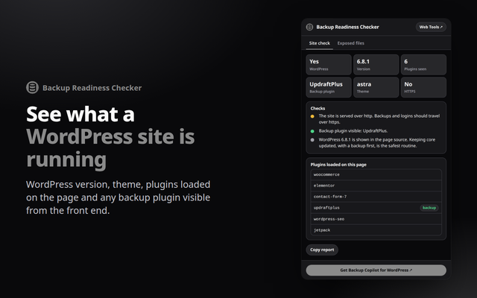Open the Exposed files tab
The width and height of the screenshot is (477, 298).
click(351, 43)
